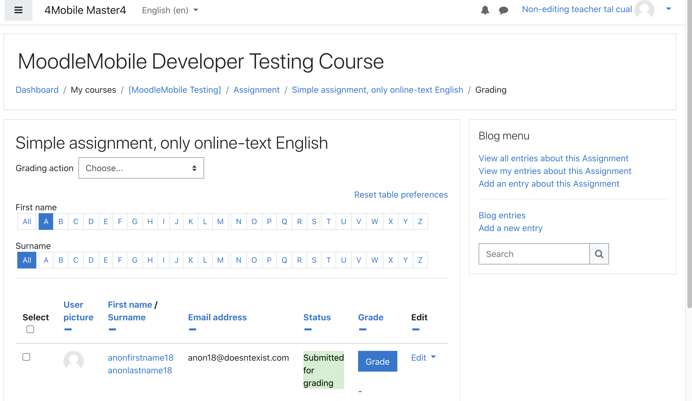Open the Edit dropdown for anonfirstname18
This screenshot has height=401, width=692.
(x=423, y=358)
